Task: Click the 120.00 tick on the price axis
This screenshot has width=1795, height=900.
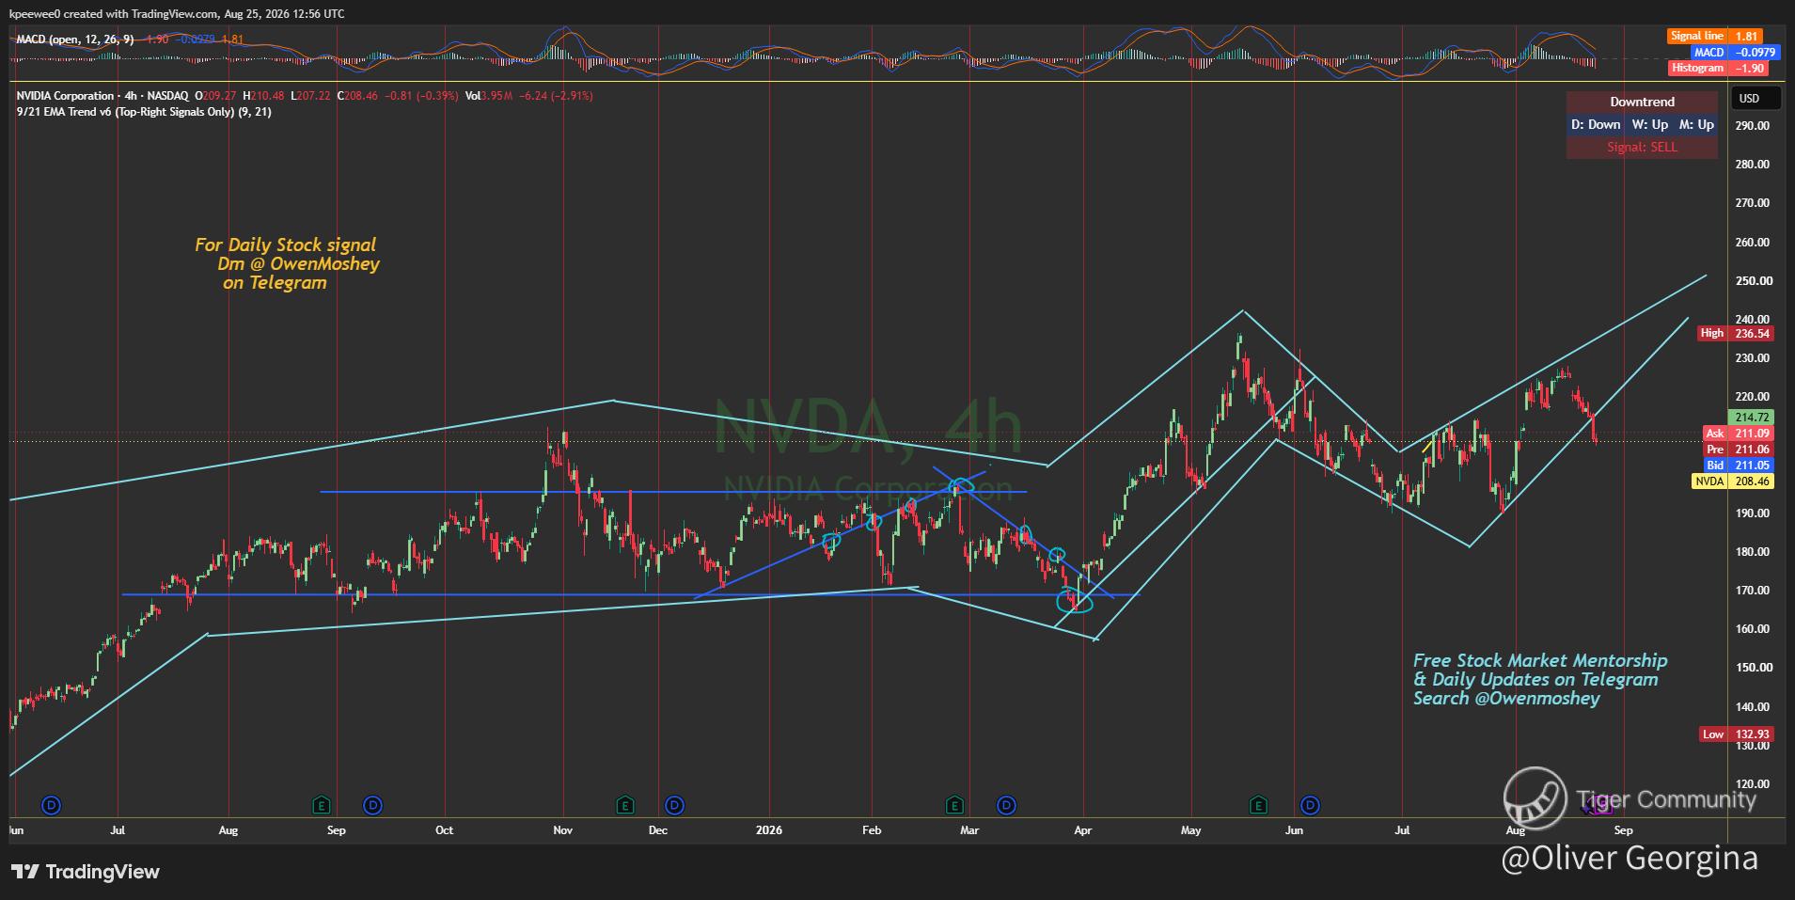Action: (x=1753, y=784)
